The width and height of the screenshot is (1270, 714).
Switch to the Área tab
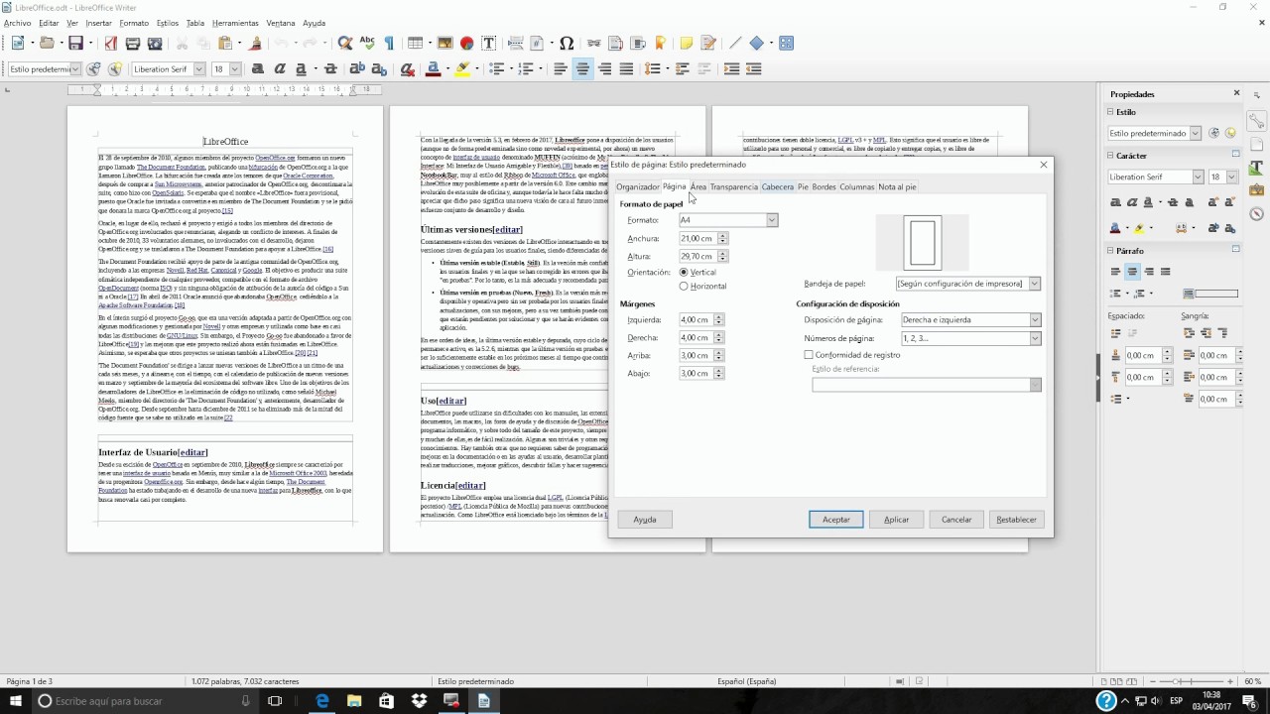point(698,186)
